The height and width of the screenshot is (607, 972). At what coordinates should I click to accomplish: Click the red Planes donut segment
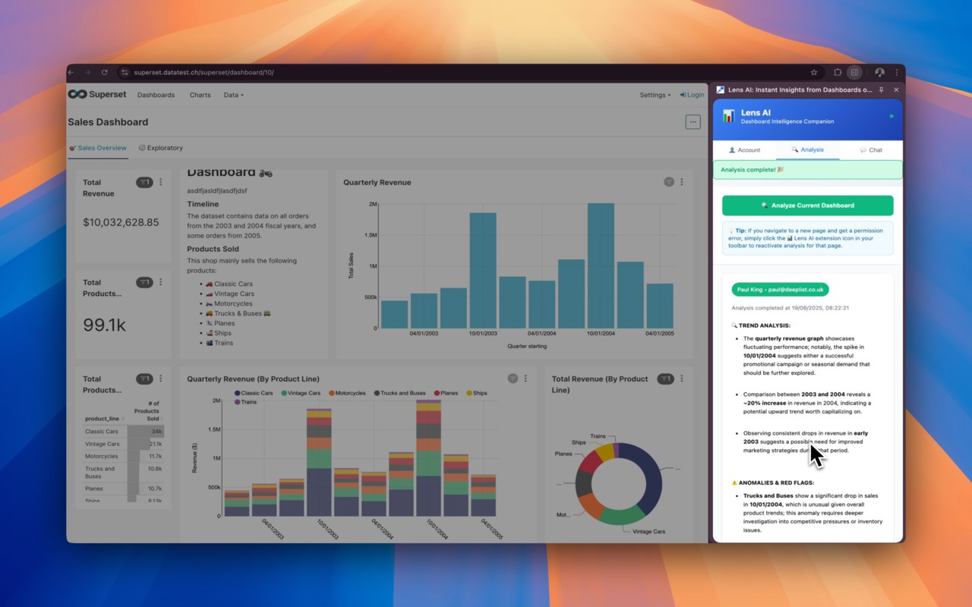click(591, 462)
